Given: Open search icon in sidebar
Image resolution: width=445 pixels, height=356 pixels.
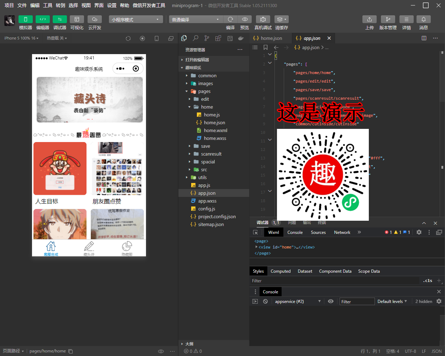Looking at the screenshot, I should point(195,38).
